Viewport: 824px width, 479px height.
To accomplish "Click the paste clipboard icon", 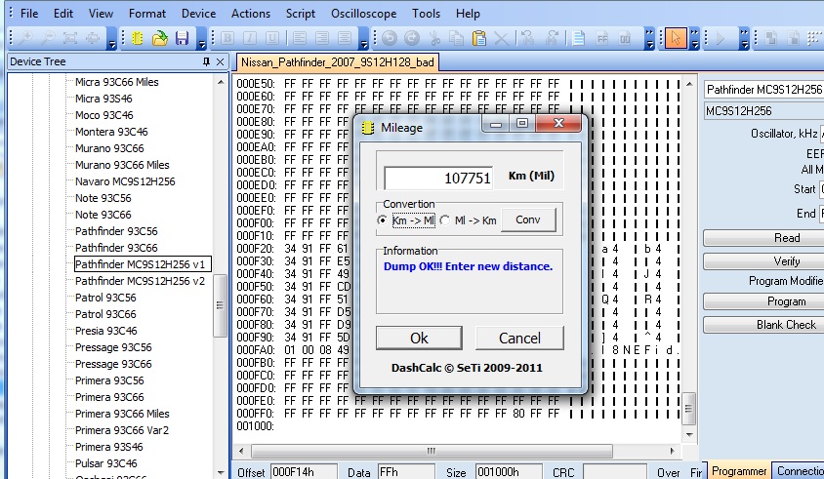I will (x=479, y=38).
